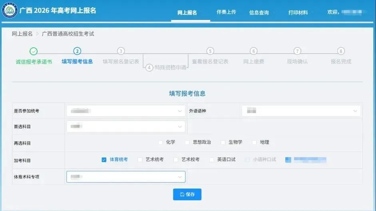Click the 网上报名 breadcrumb link
The image size is (376, 211).
22,34
